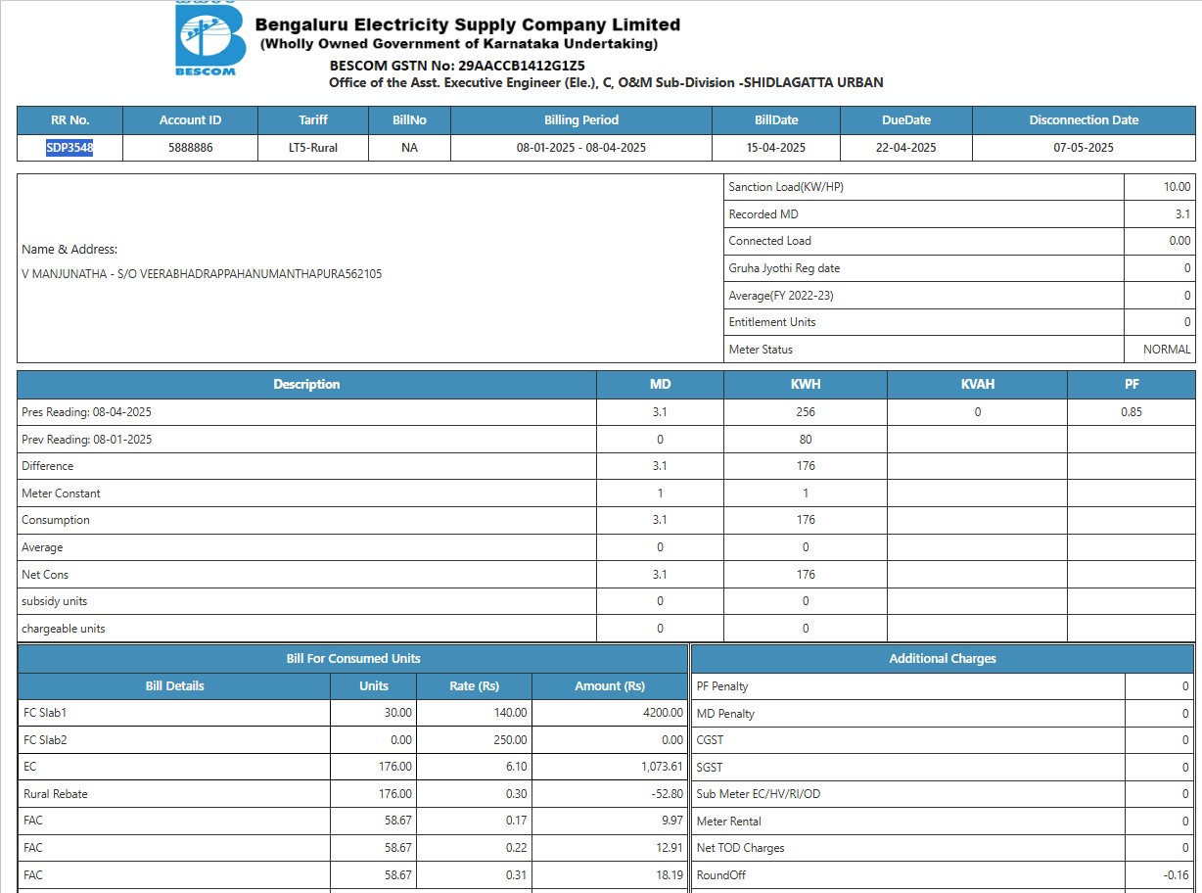Click the present KWH reading 256

click(806, 412)
